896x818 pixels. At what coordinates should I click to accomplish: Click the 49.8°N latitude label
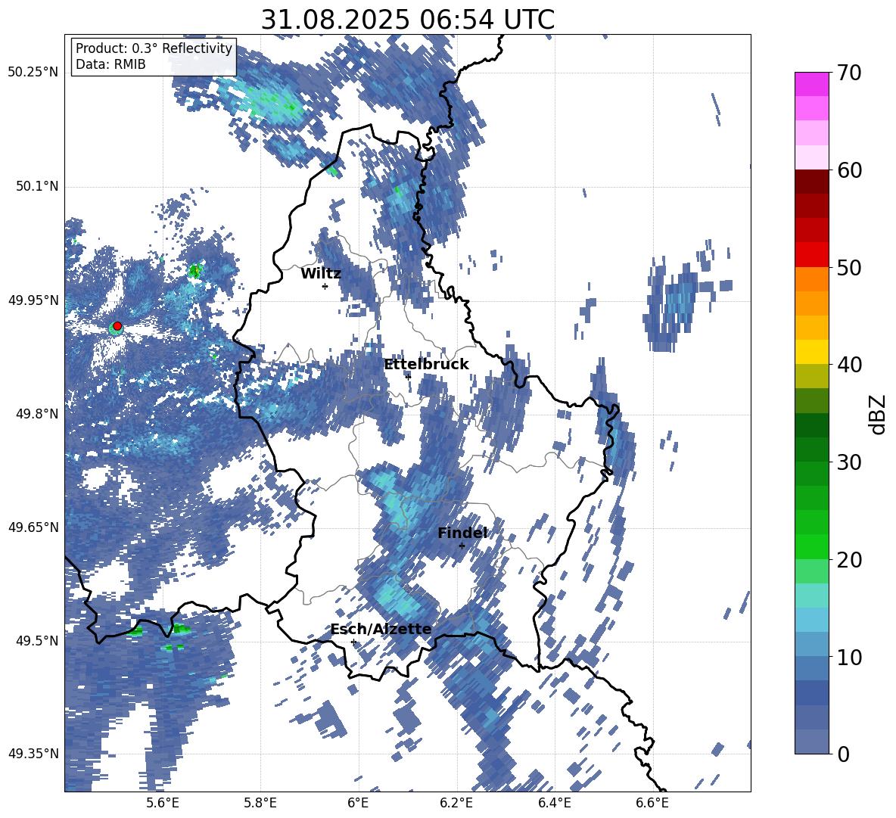click(37, 414)
